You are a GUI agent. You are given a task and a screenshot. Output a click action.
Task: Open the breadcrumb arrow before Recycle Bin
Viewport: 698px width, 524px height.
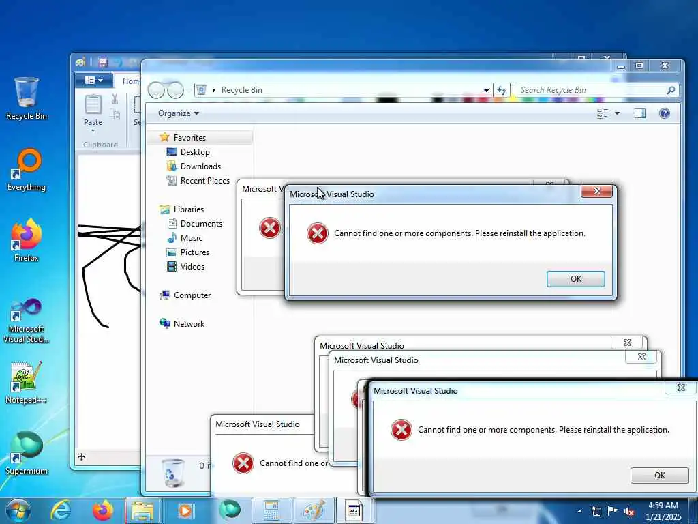point(213,91)
